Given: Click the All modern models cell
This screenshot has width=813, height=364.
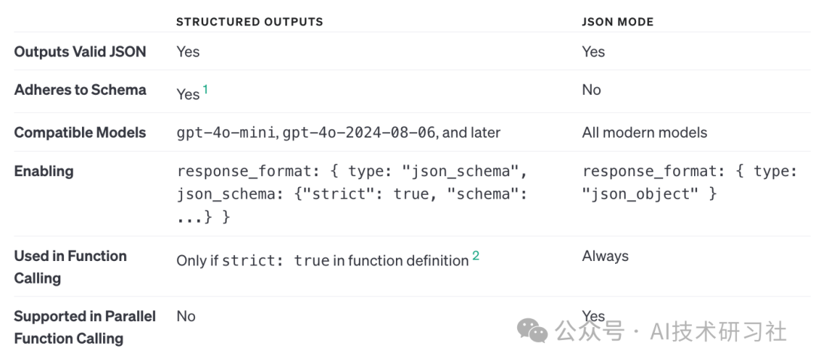Looking at the screenshot, I should 644,132.
